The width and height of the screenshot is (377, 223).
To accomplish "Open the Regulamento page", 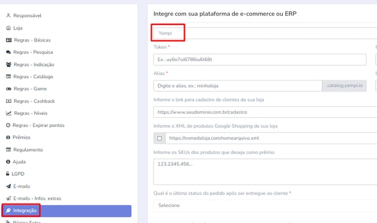I will [28, 150].
